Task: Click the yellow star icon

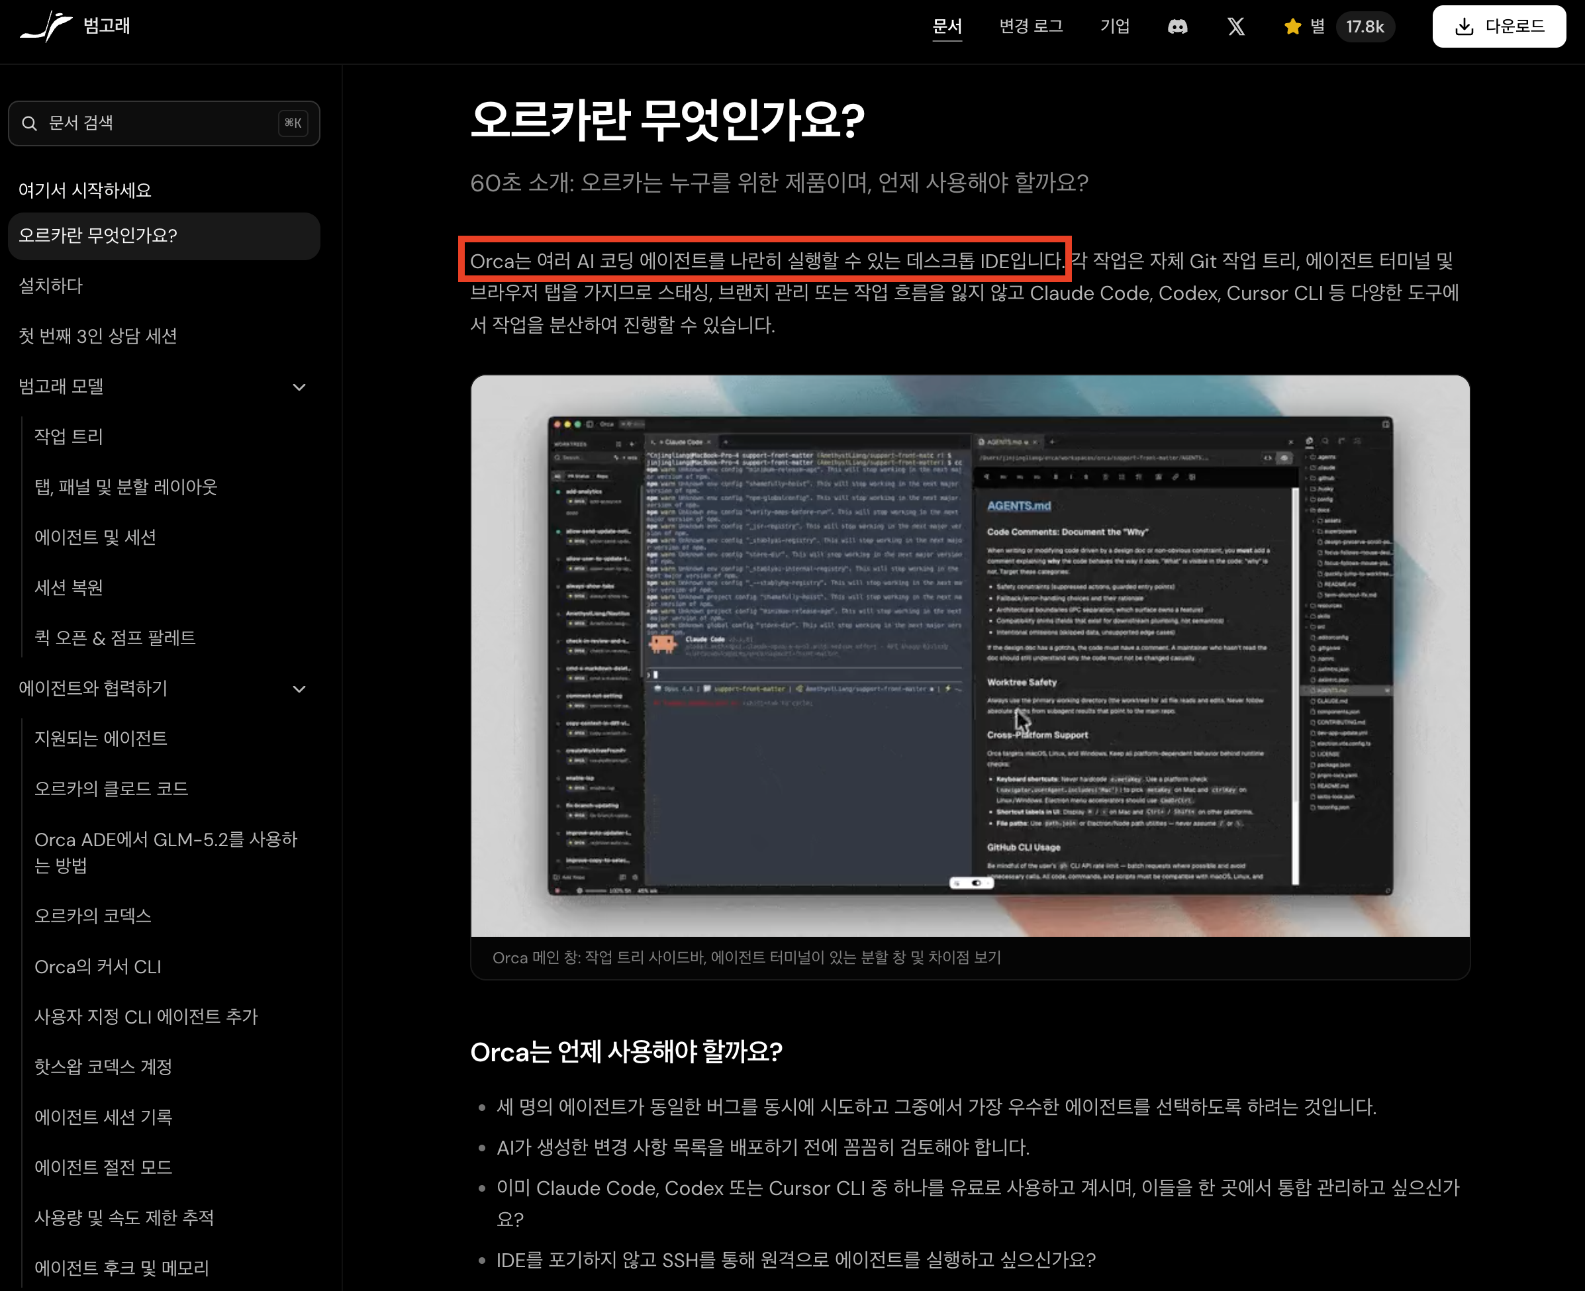Action: point(1292,26)
